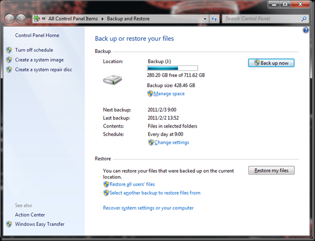Image resolution: width=315 pixels, height=241 pixels.
Task: Click shield icon beside Select another backup
Action: [106, 193]
